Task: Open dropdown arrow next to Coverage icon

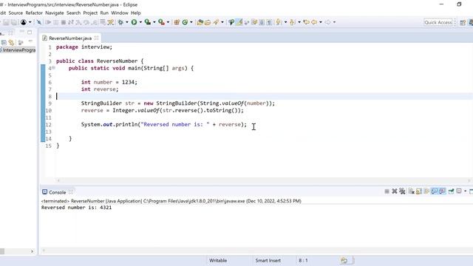Action: [154, 22]
